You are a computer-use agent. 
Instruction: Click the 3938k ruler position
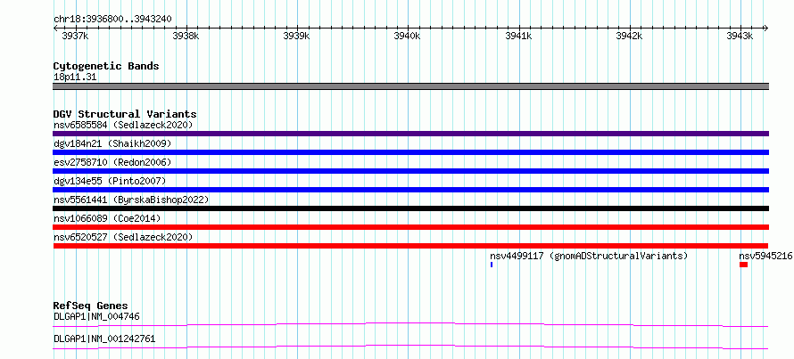pos(186,36)
